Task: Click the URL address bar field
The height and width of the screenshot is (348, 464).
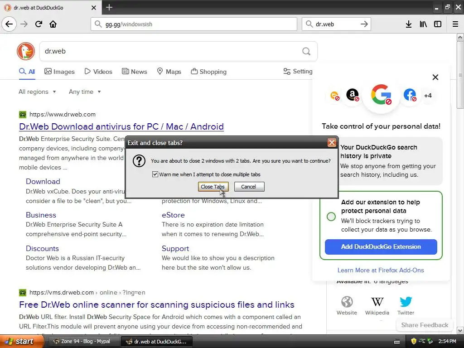Action: 194,24
